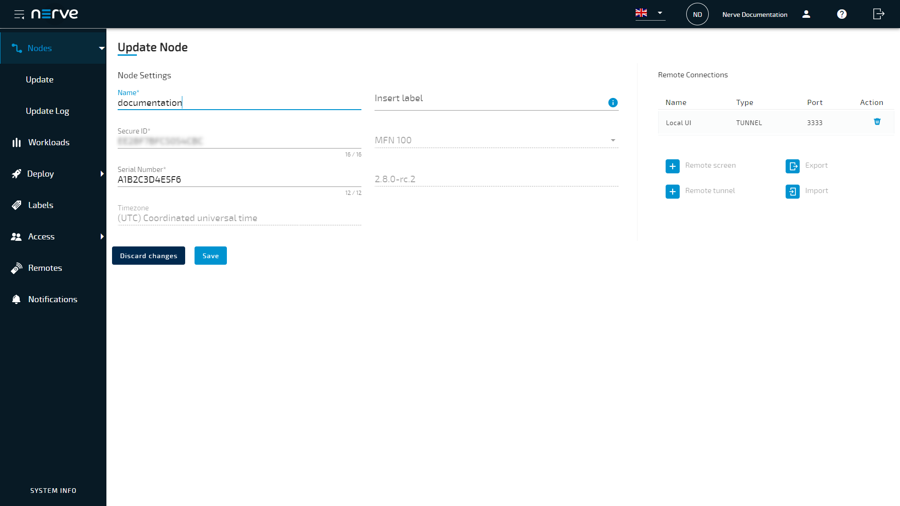Add a Remote tunnel connection
The width and height of the screenshot is (900, 506).
click(x=673, y=191)
